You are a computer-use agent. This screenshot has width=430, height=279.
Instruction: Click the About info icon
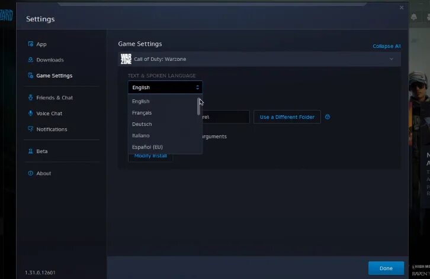(x=30, y=173)
